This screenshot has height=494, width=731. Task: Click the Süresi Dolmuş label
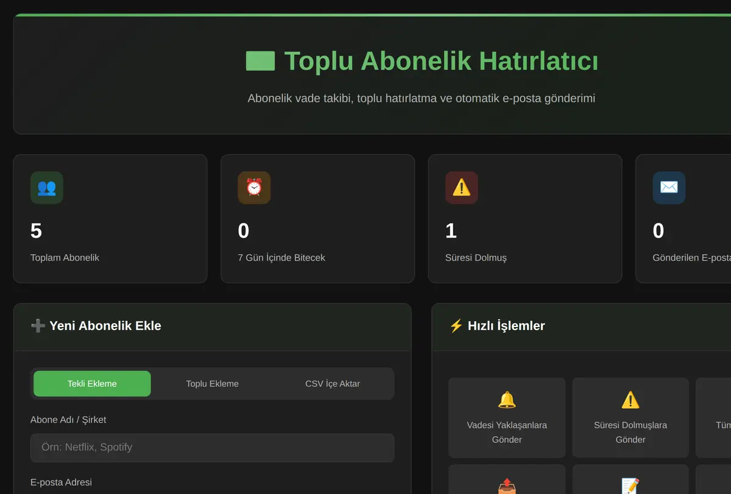476,258
